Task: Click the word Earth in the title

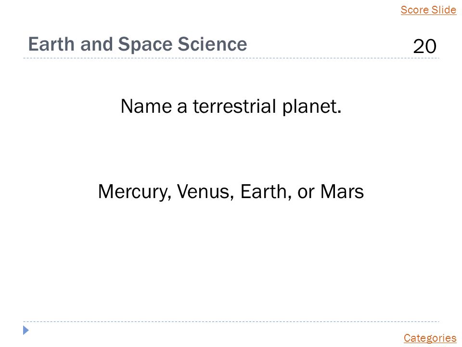Action: [x=51, y=44]
